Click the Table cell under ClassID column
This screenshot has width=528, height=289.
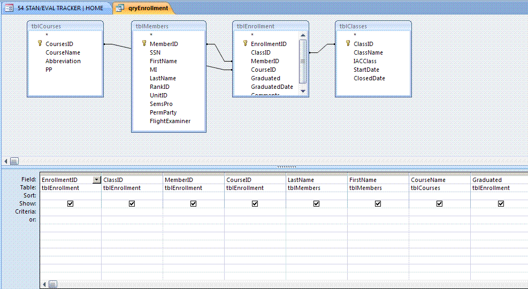[x=132, y=188]
